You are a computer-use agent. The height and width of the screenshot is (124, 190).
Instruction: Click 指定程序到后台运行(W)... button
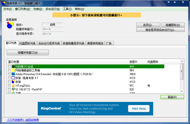coord(161,30)
